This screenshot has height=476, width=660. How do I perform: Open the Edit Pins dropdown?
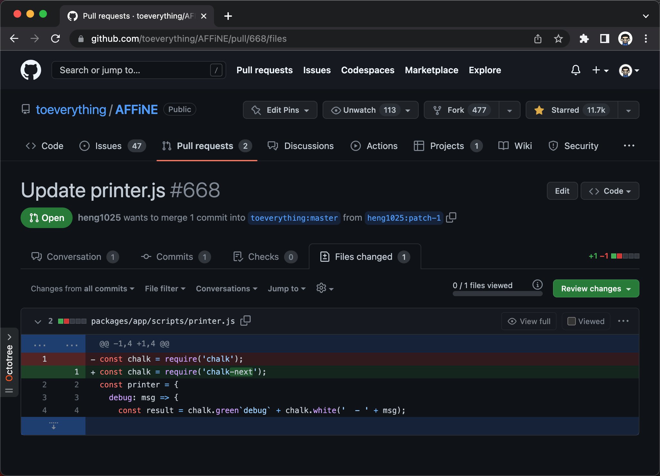point(280,110)
